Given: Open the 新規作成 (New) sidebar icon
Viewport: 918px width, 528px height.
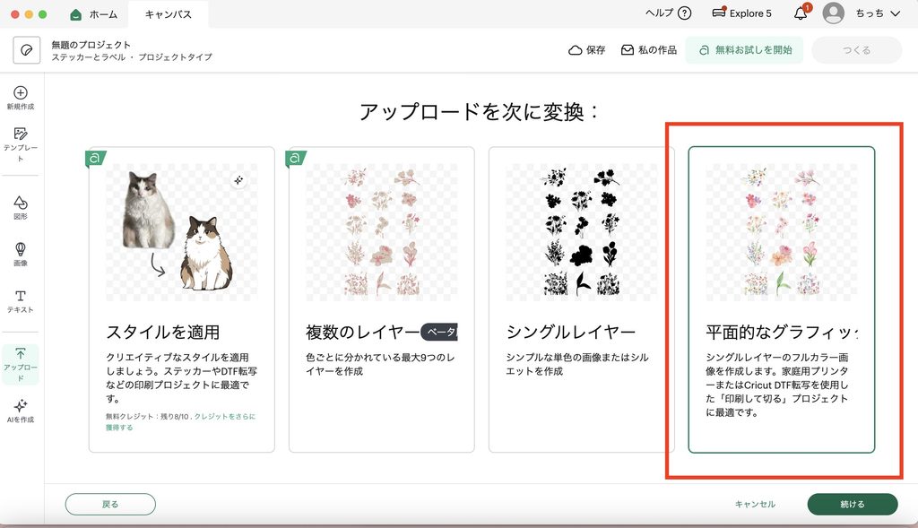Looking at the screenshot, I should click(x=21, y=93).
